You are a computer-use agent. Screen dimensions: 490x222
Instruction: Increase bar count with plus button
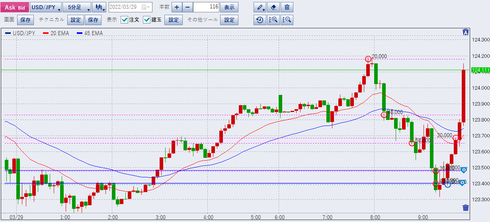(x=177, y=7)
